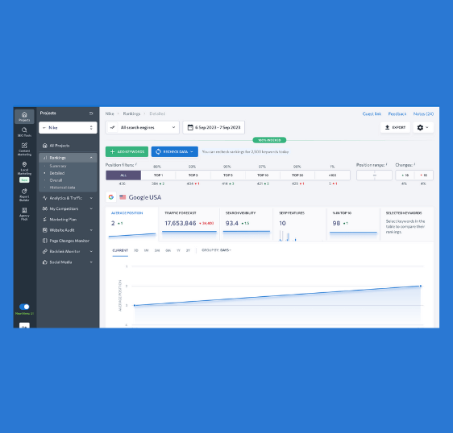Click the right end chart data point
This screenshot has width=453, height=433.
click(x=420, y=286)
